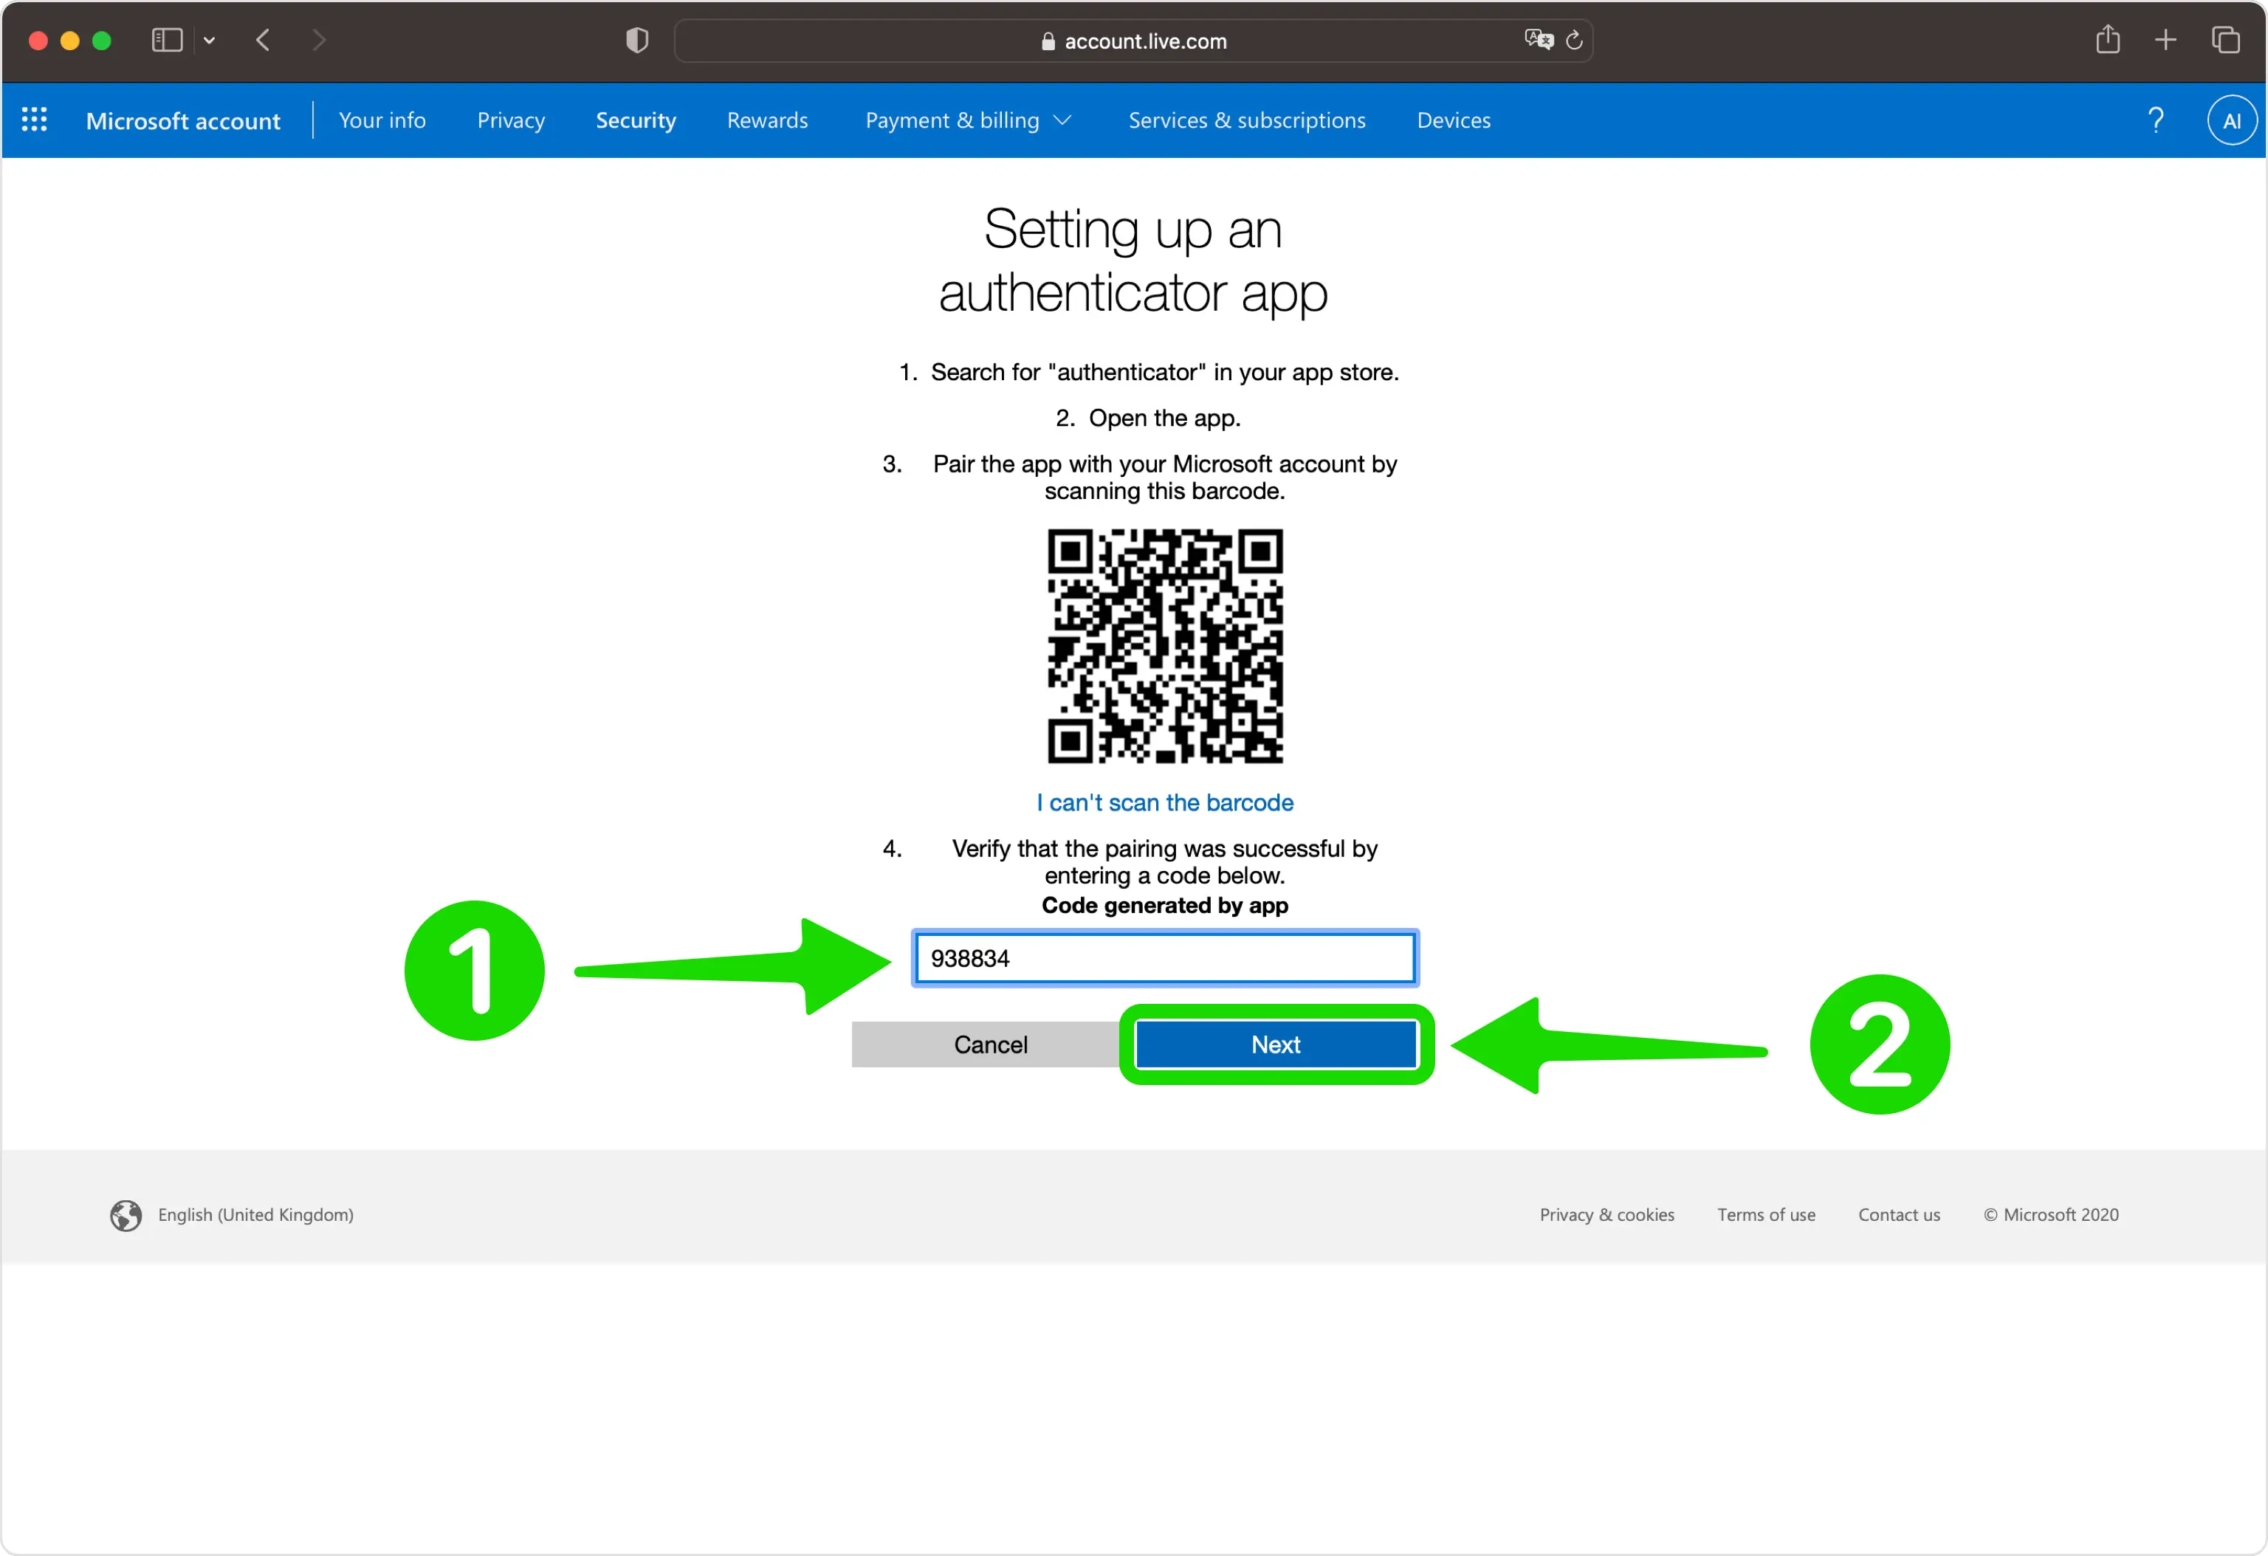2268x1556 pixels.
Task: Open the help question mark icon
Action: point(2156,120)
